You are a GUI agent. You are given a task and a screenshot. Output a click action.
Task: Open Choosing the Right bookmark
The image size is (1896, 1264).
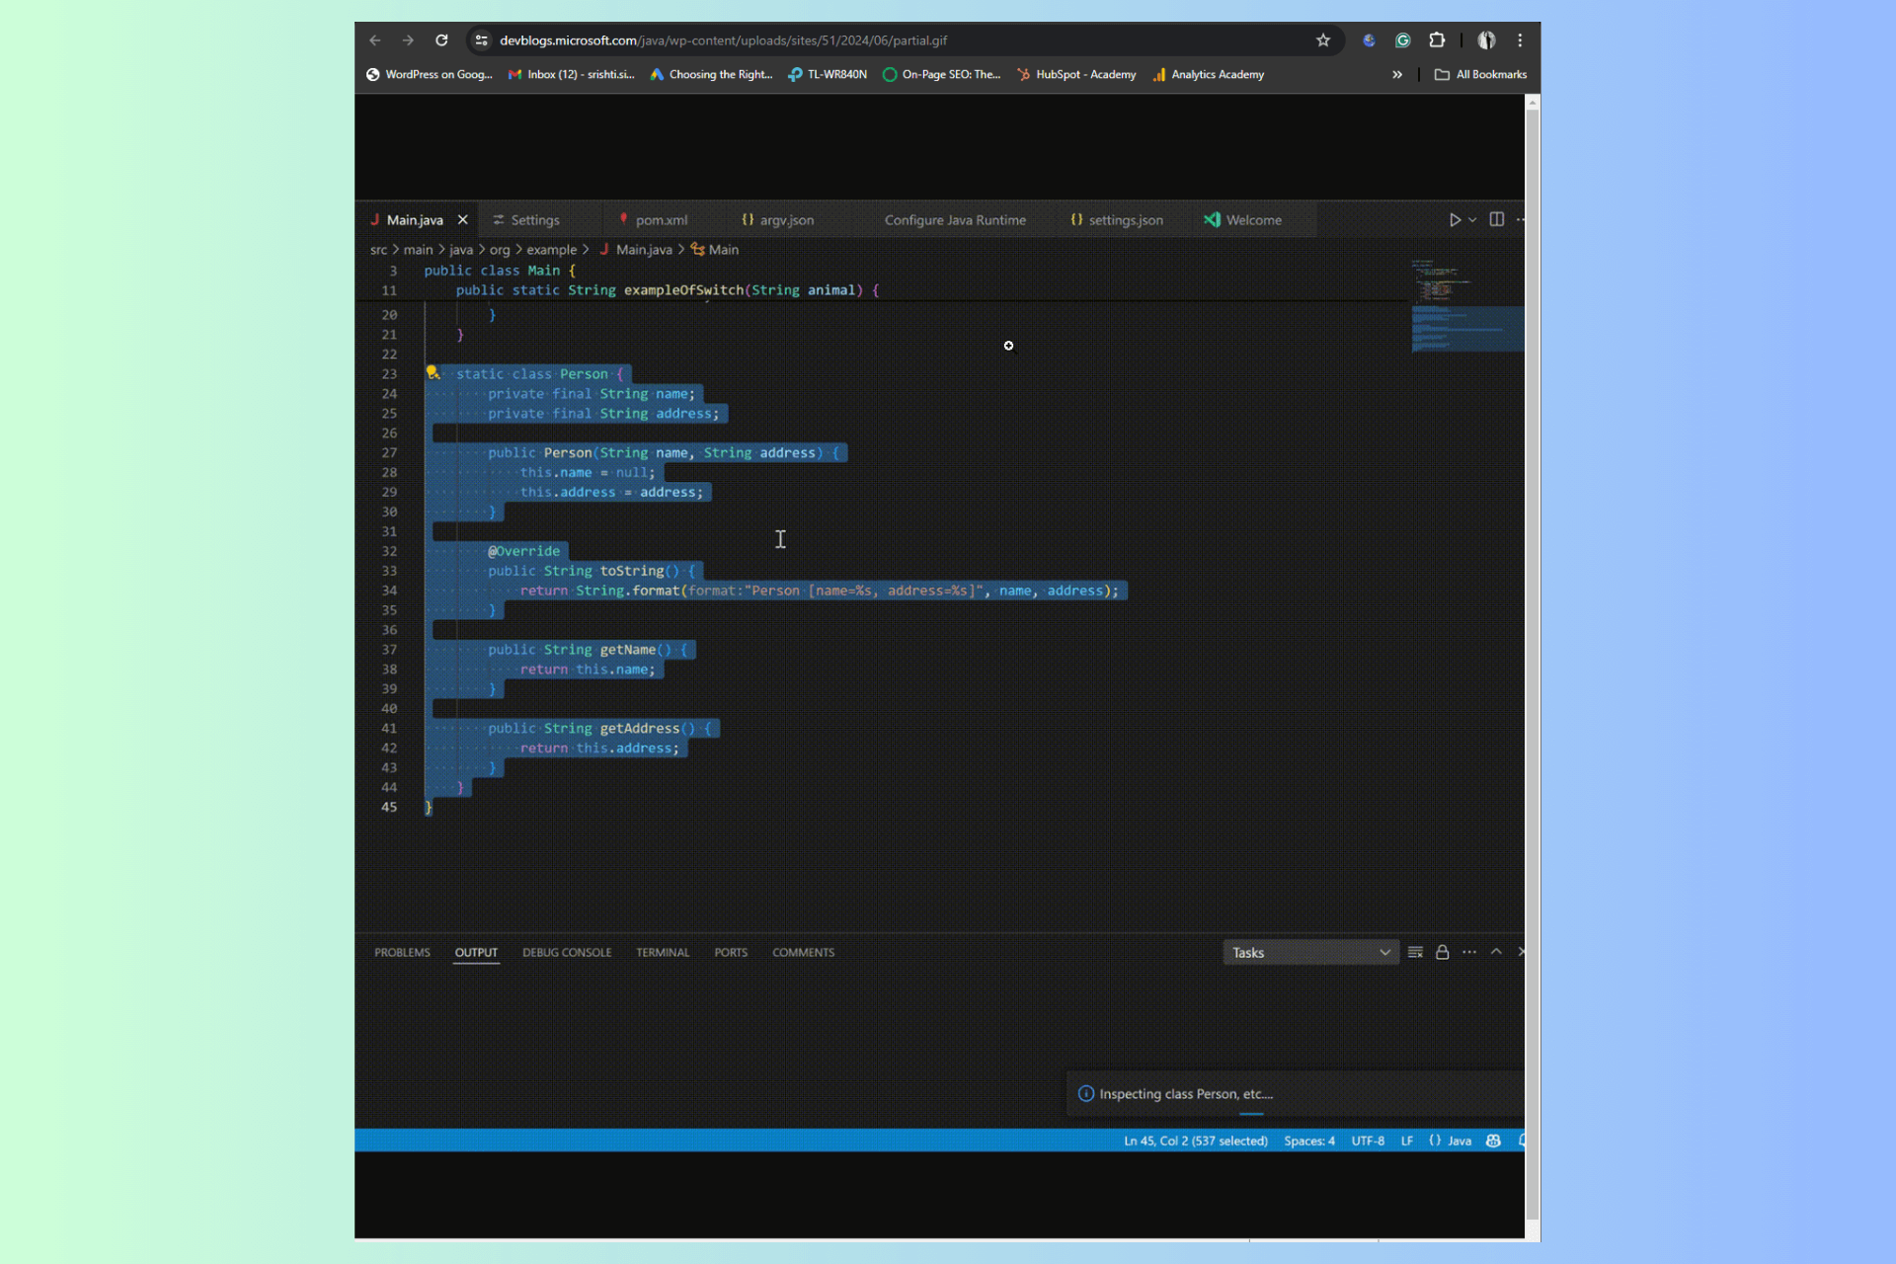(711, 74)
